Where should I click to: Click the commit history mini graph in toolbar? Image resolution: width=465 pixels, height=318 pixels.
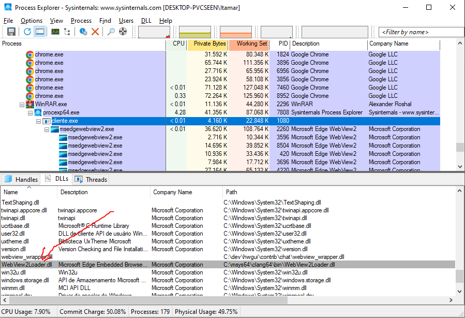coord(195,32)
